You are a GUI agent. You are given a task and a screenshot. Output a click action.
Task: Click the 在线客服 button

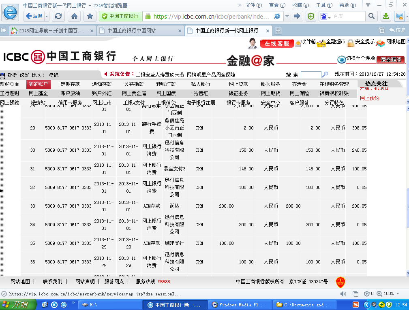(x=277, y=43)
